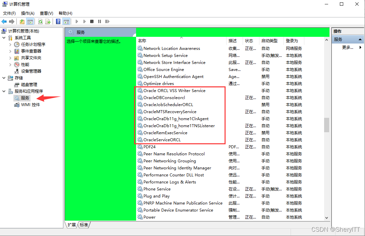Switch to the 扩展 tab
The image size is (365, 236).
[71, 225]
